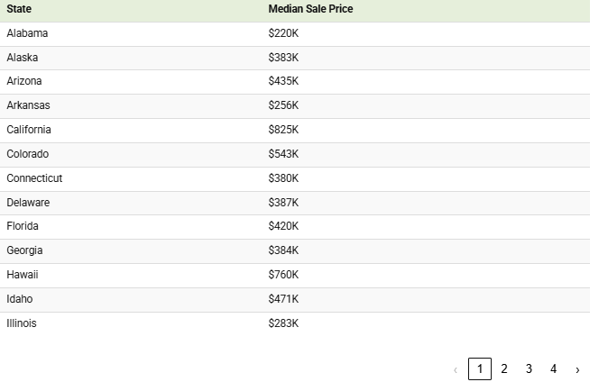The width and height of the screenshot is (608, 391).
Task: Select the Alabama row
Action: point(295,34)
